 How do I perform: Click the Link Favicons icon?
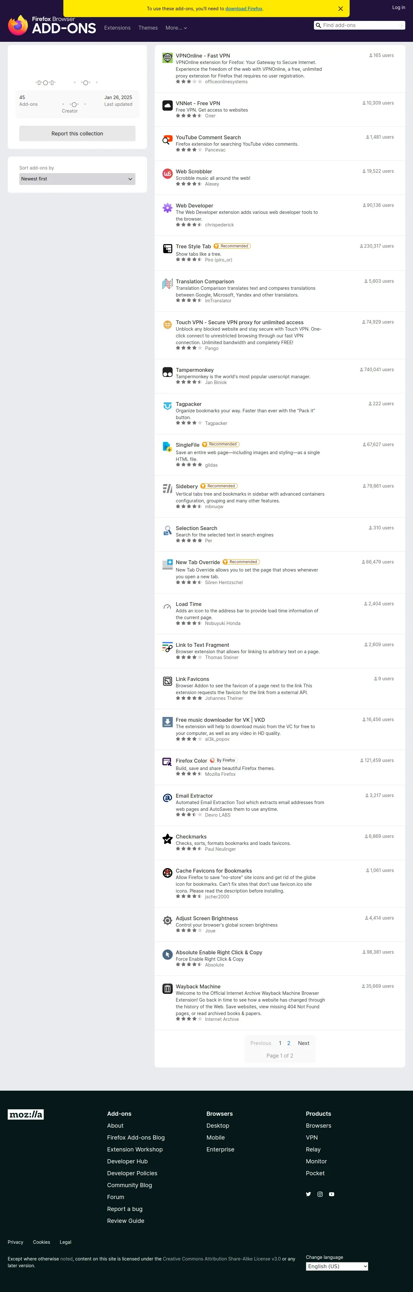168,682
